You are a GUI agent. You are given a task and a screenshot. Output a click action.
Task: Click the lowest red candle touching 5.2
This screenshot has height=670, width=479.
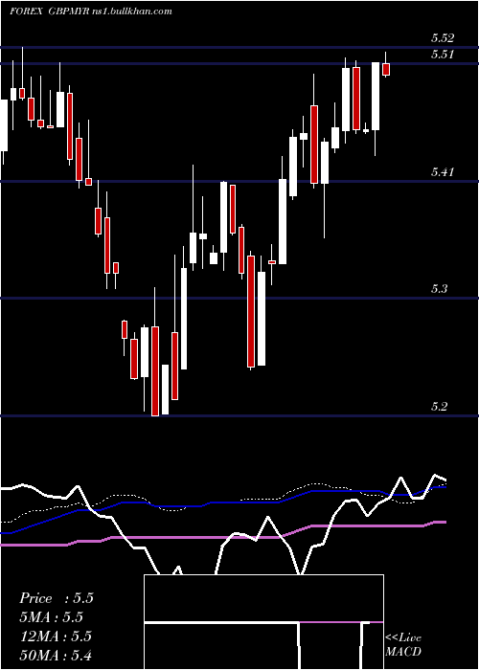pyautogui.click(x=155, y=371)
